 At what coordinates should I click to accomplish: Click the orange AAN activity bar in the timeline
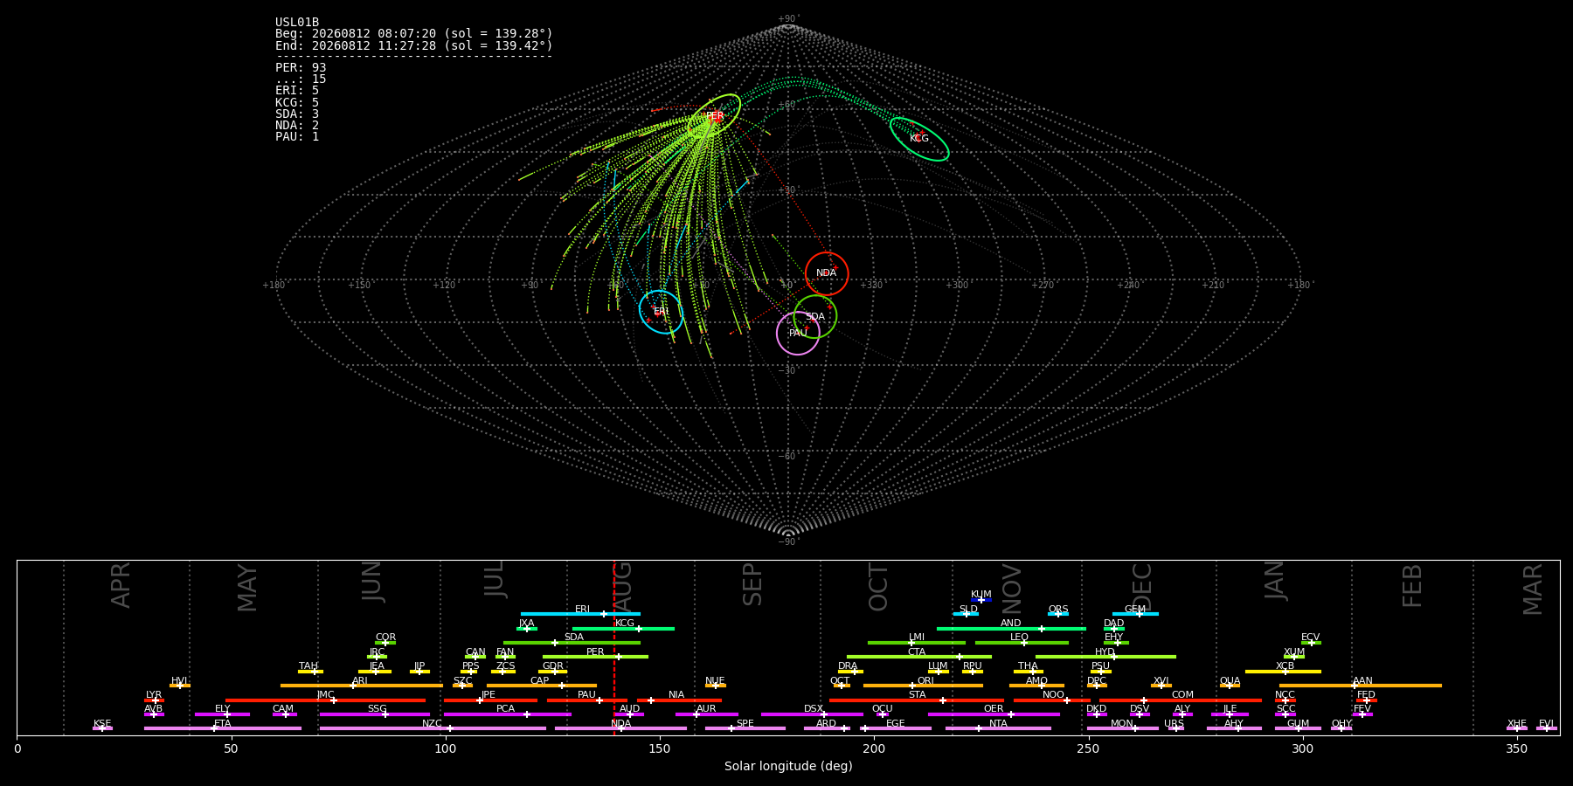click(x=1361, y=686)
